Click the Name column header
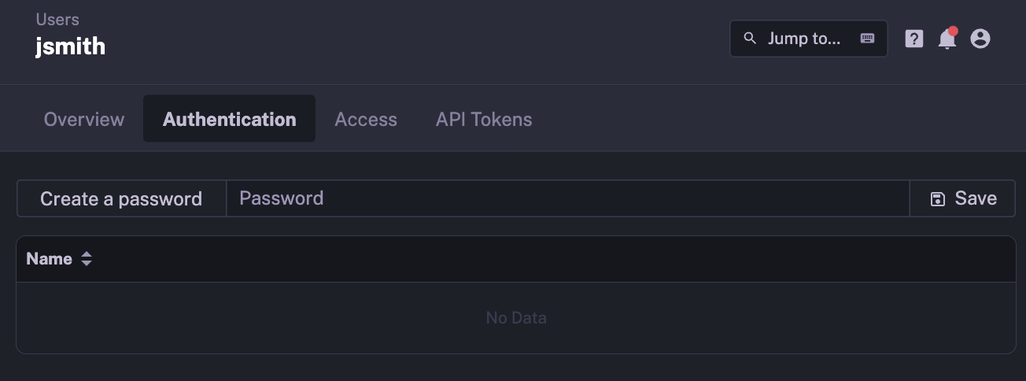 point(49,259)
